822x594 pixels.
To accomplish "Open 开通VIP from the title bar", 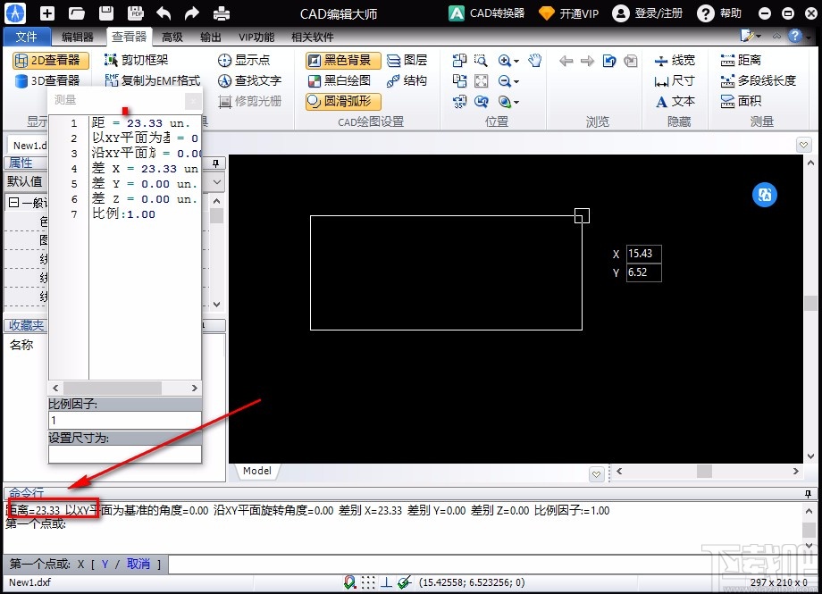I will (x=568, y=13).
